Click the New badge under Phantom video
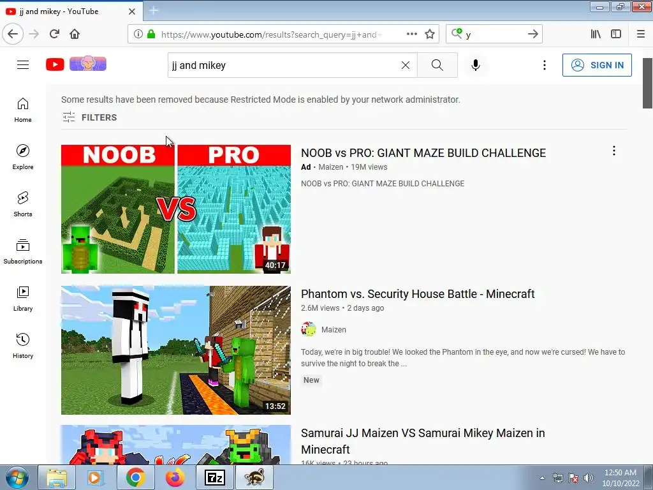The image size is (653, 490). pos(311,380)
